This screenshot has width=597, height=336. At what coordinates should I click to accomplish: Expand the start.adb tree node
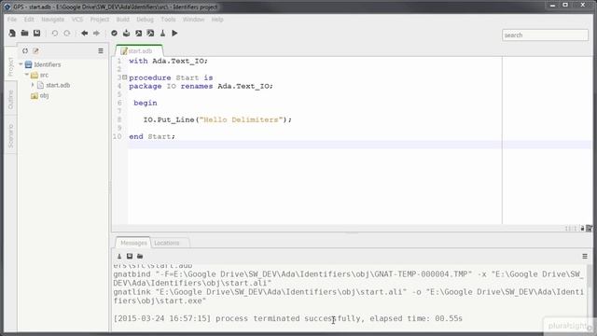(33, 85)
